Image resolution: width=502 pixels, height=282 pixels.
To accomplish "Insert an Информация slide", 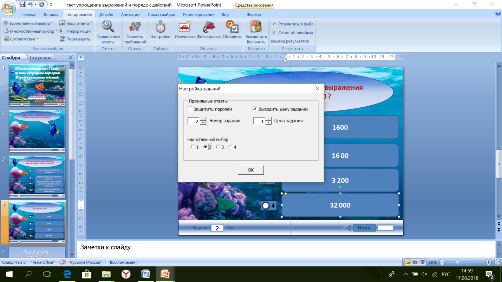I will 76,31.
